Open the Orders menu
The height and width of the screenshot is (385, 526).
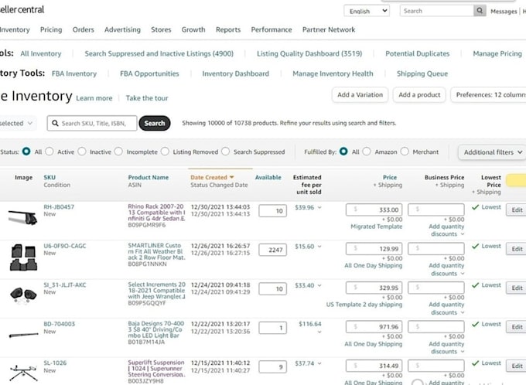point(84,29)
